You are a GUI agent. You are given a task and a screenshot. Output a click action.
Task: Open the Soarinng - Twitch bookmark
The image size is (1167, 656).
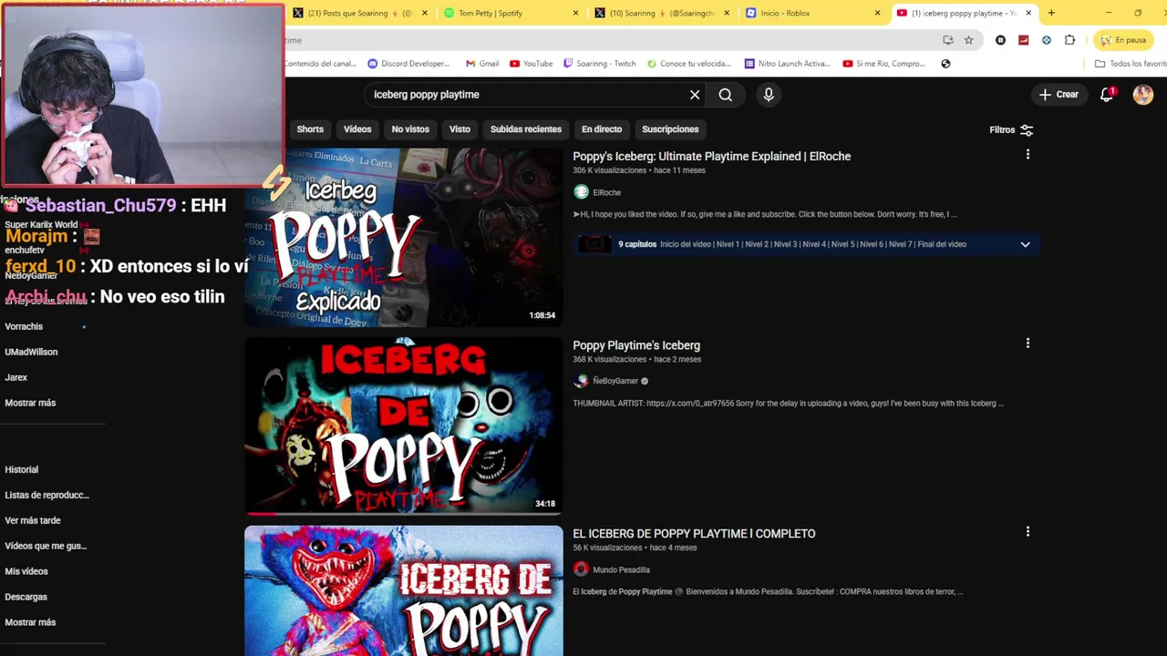[x=600, y=64]
